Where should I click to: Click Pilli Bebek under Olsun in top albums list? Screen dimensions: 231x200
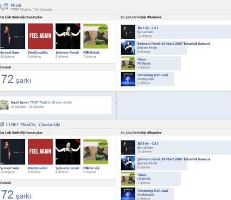point(144,63)
